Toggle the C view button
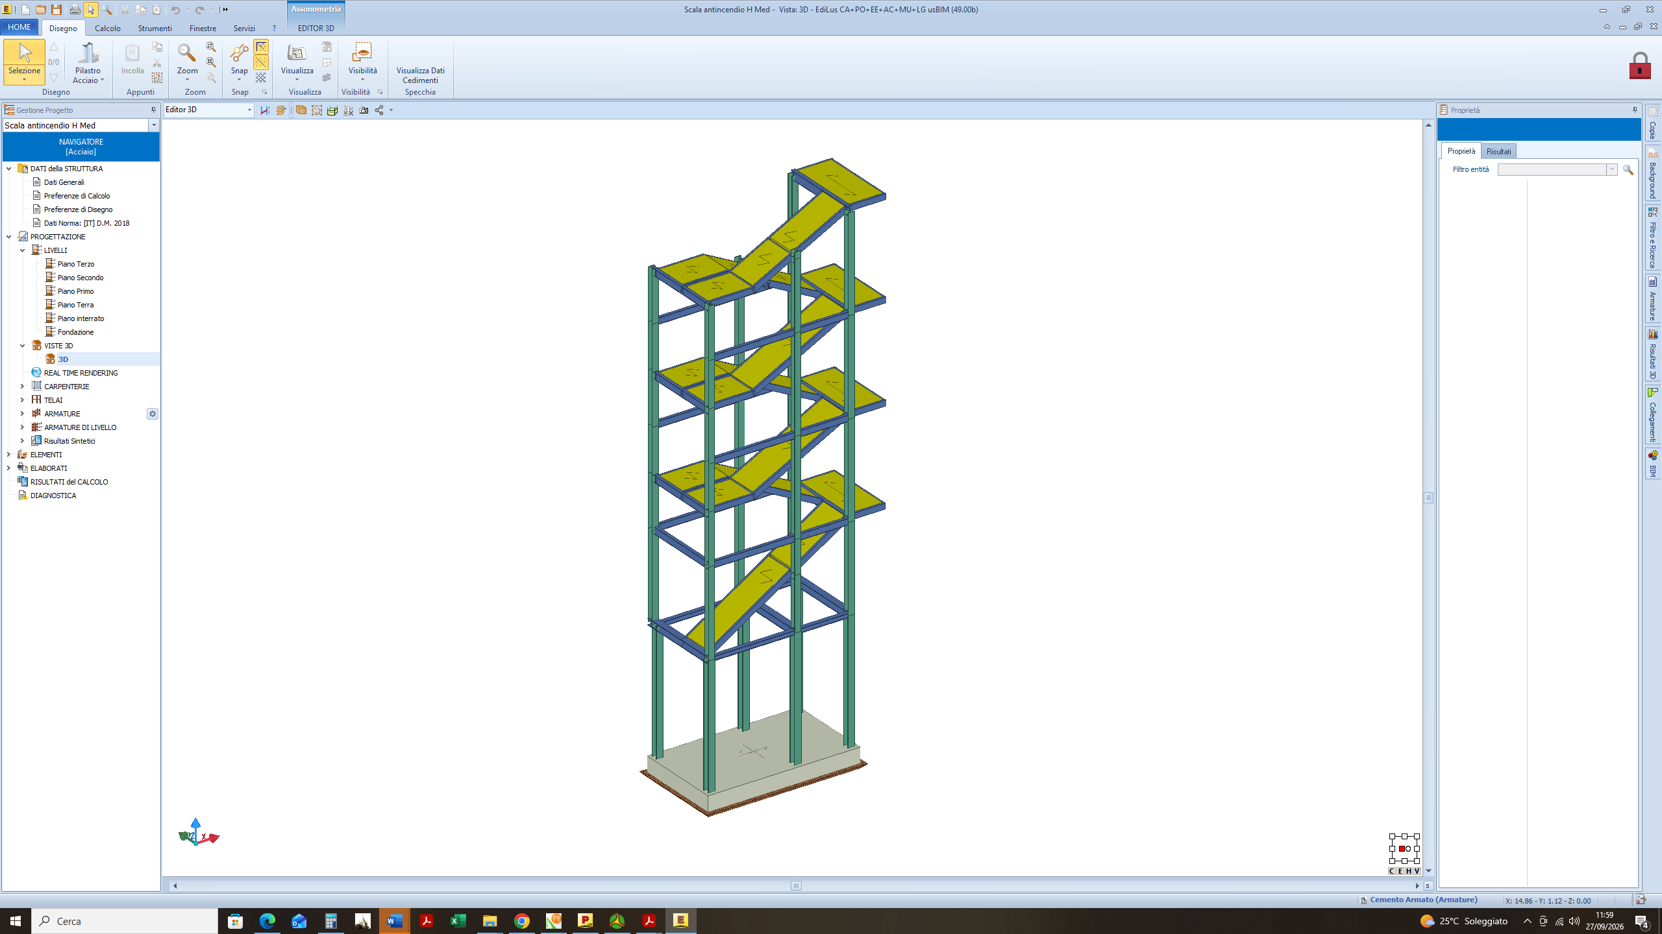 (x=1392, y=871)
